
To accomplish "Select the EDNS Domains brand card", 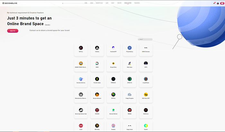I will (146, 50).
